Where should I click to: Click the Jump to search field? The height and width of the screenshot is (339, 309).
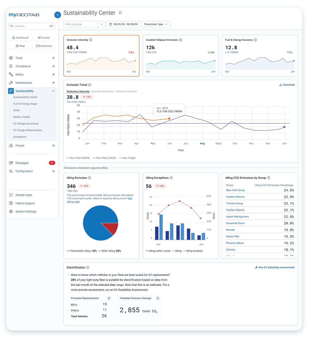(32, 26)
